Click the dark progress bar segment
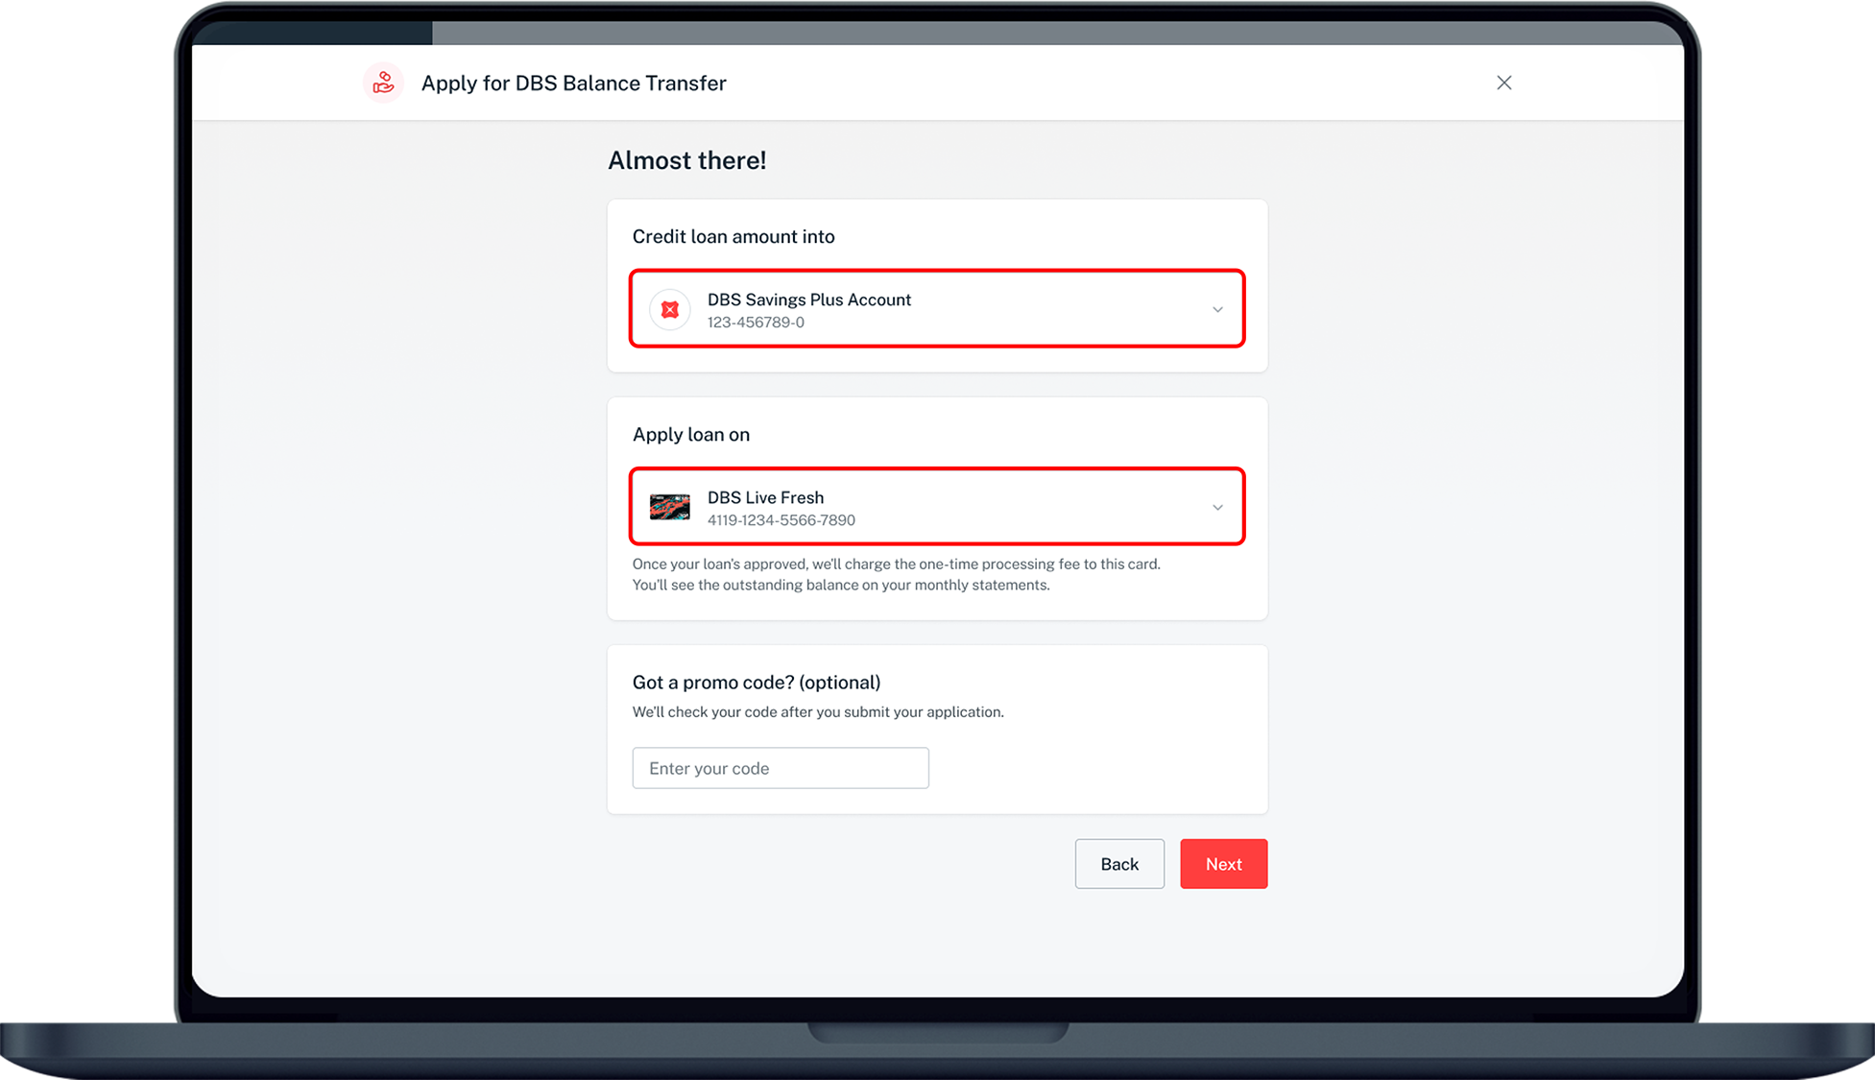1875x1080 pixels. pos(312,34)
